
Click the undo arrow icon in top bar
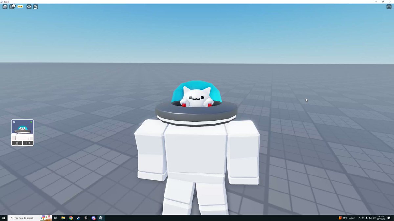[x=36, y=7]
